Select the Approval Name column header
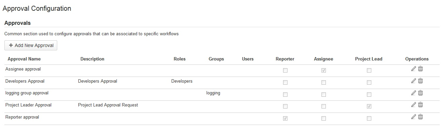 pyautogui.click(x=24, y=59)
